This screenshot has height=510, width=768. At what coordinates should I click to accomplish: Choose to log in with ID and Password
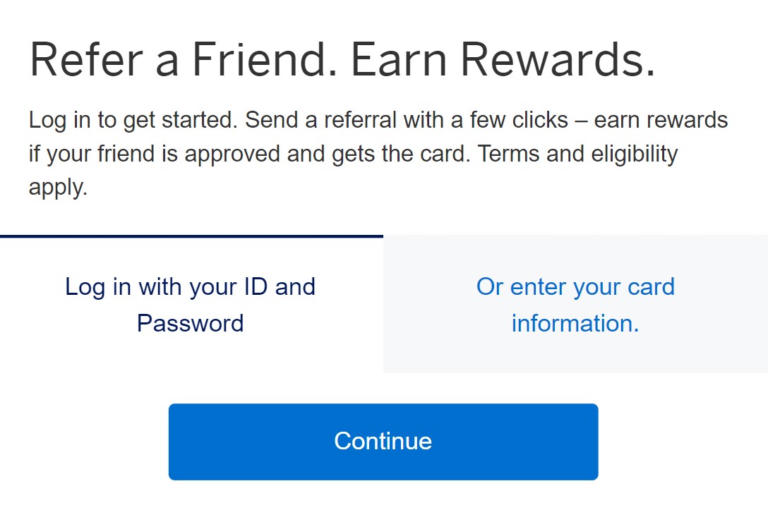[x=191, y=305]
